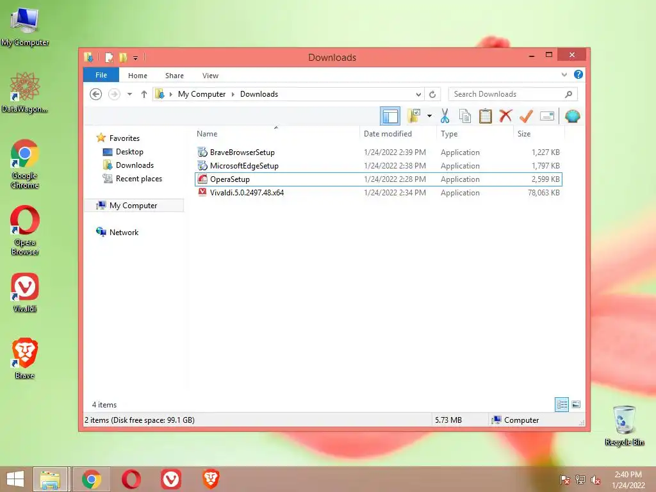Open the Recycle Bin on desktop
656x492 pixels.
pos(624,425)
